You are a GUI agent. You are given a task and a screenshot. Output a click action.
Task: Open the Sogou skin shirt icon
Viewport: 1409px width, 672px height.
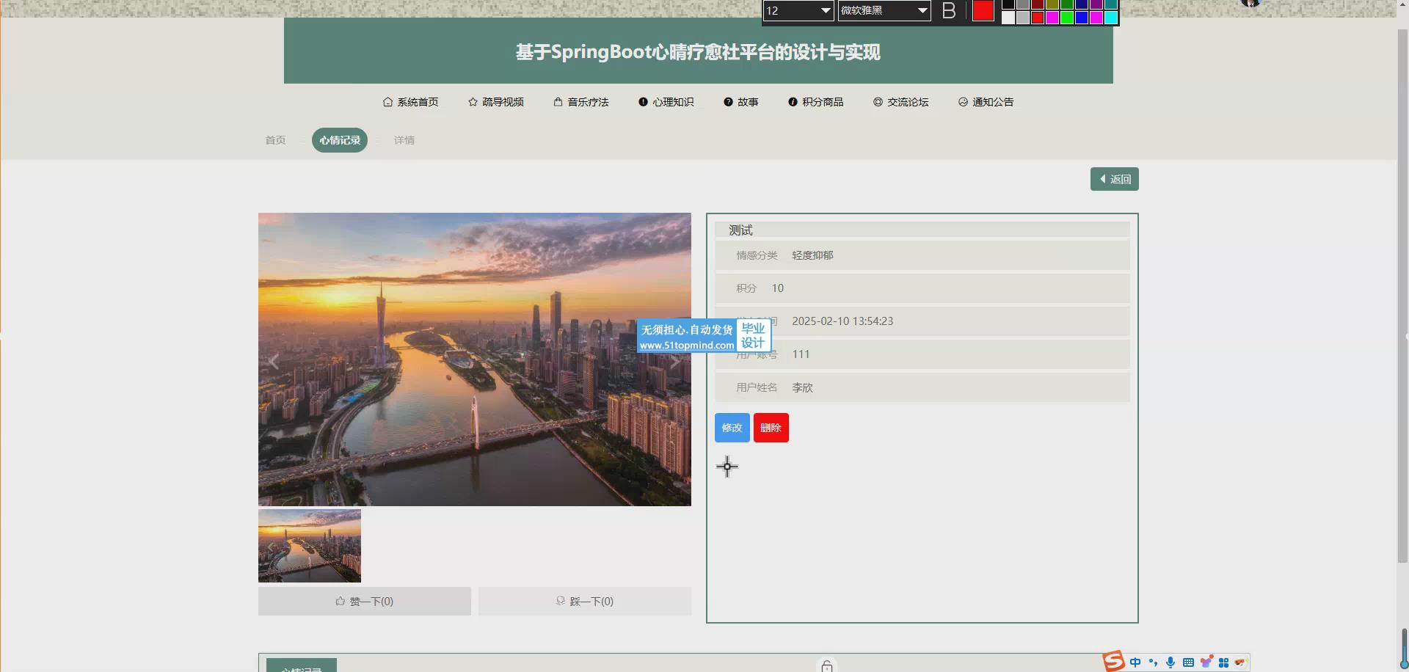(1206, 662)
